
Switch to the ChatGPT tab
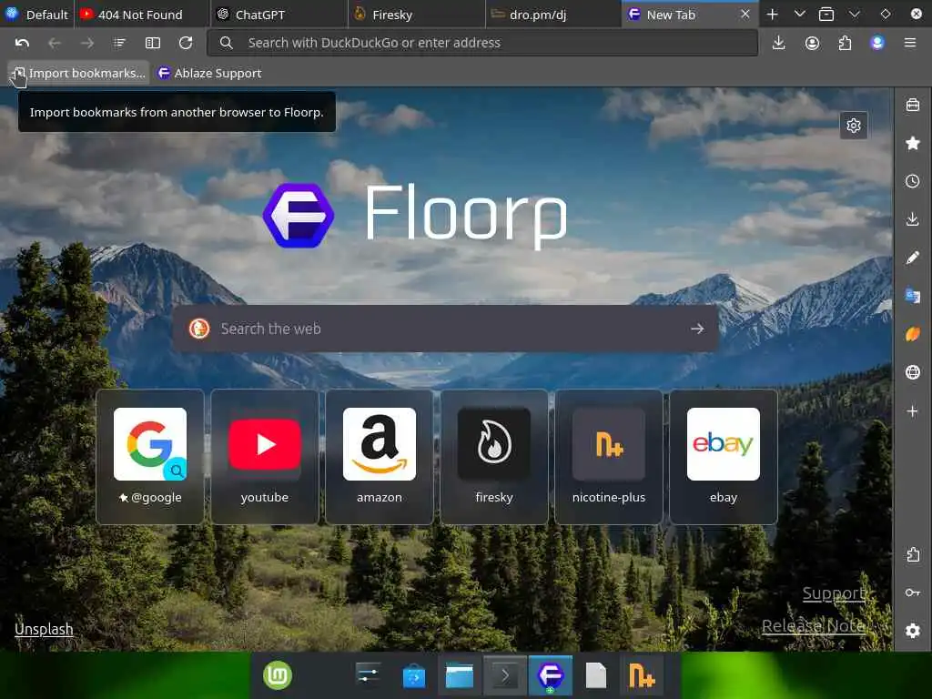point(279,15)
